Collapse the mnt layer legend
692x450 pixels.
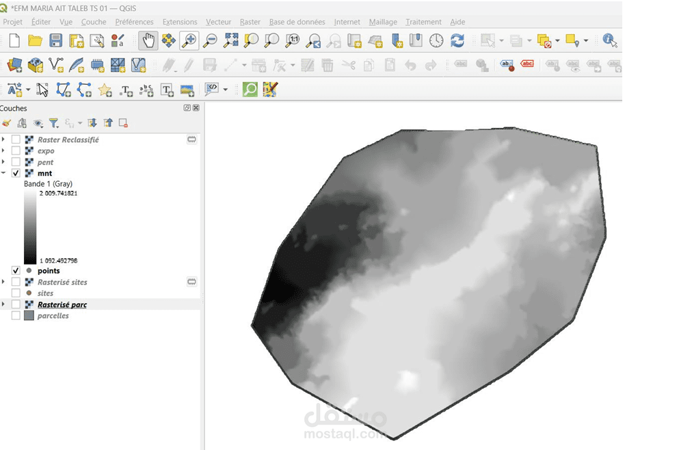tap(3, 173)
